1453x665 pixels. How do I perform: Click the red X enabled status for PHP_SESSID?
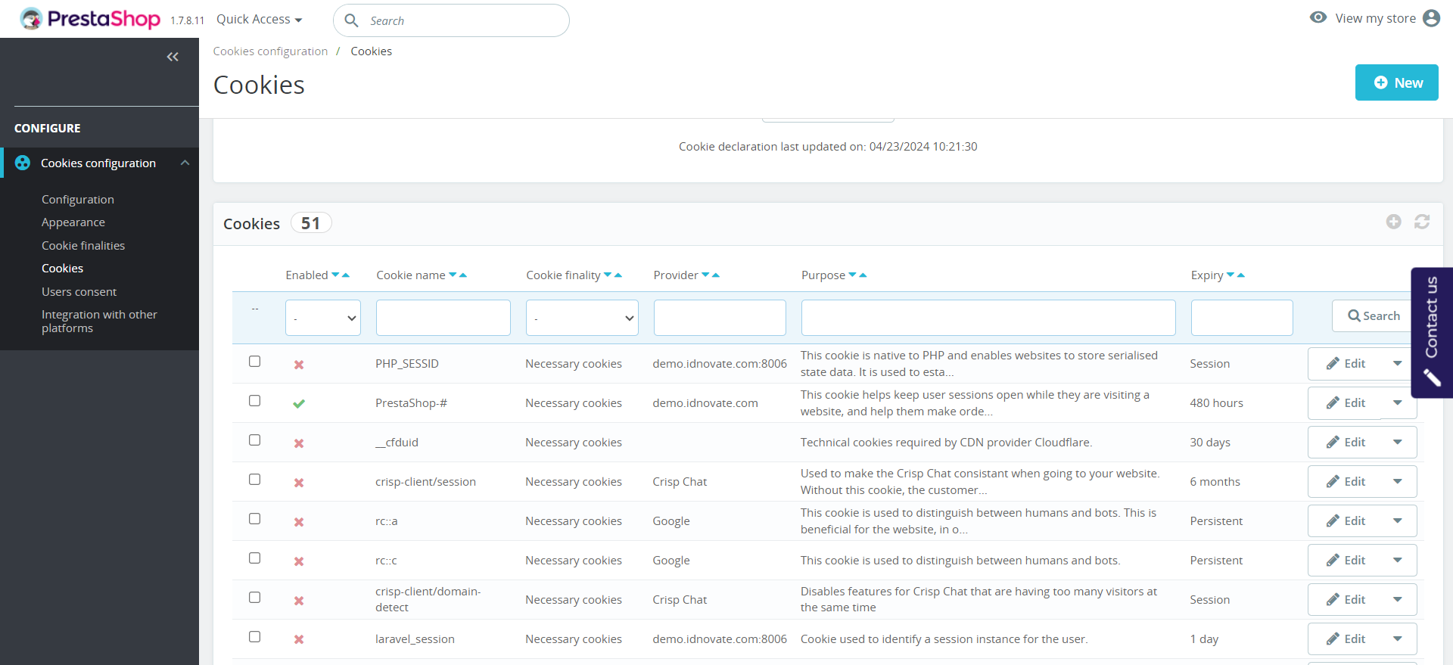pyautogui.click(x=299, y=365)
